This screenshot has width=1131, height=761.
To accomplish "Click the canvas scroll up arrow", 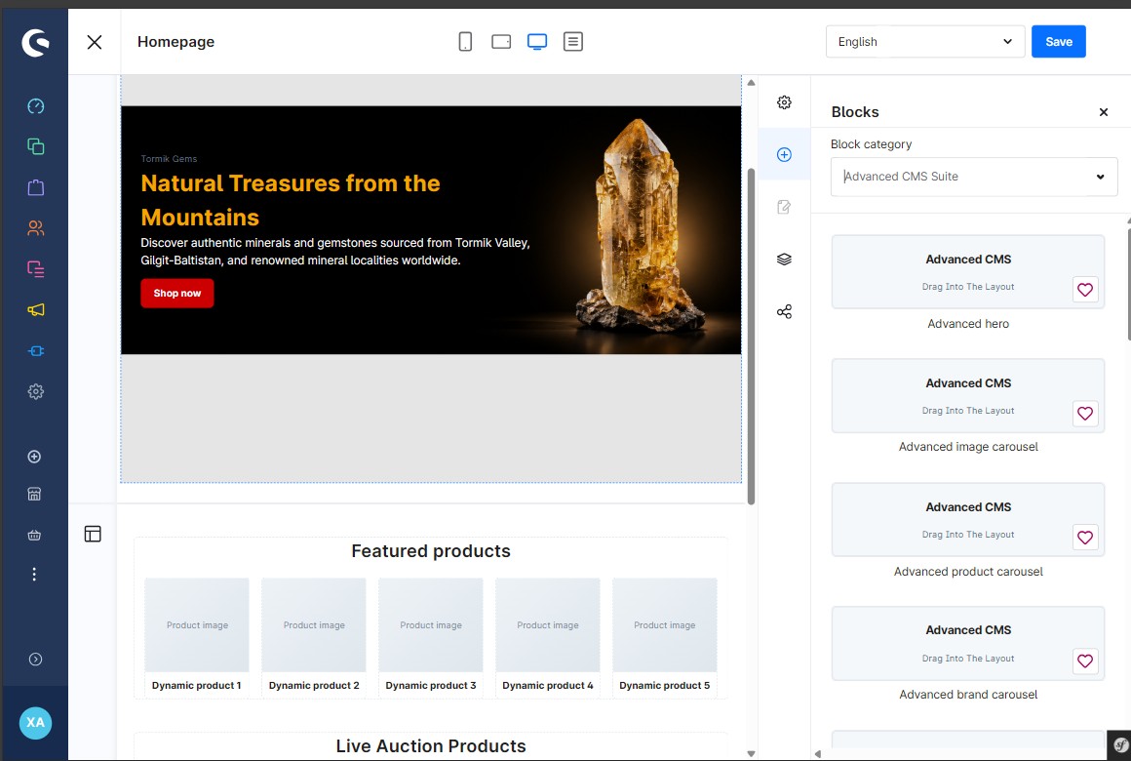I will pos(751,82).
